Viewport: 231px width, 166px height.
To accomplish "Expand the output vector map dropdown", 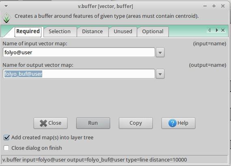I will (160, 74).
